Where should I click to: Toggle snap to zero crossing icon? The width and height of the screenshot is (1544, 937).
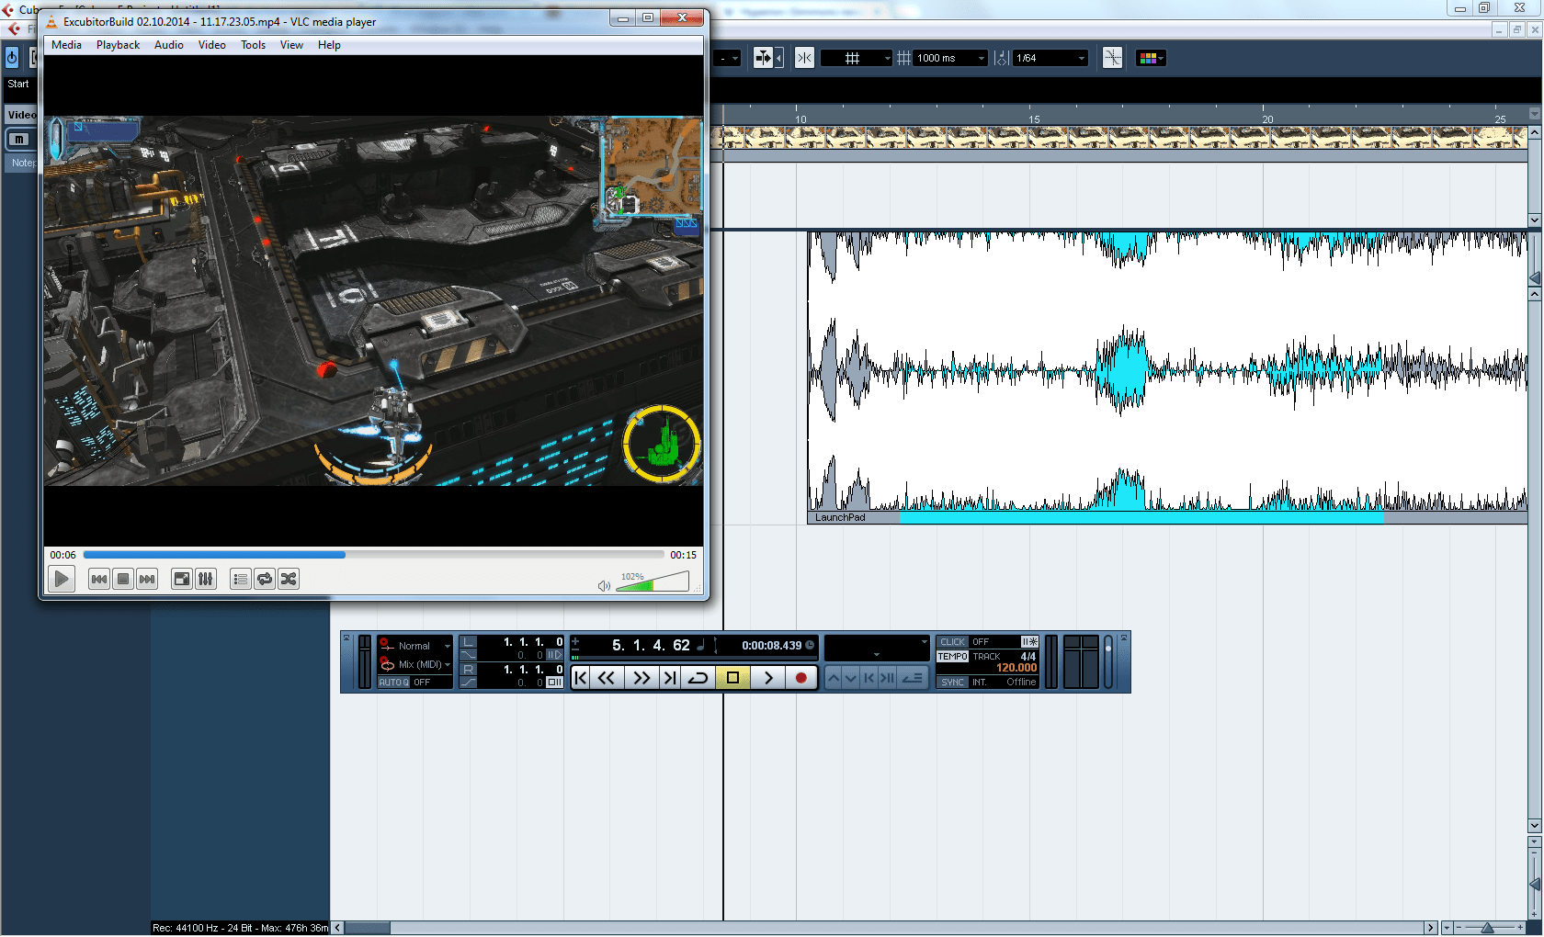tap(1113, 58)
